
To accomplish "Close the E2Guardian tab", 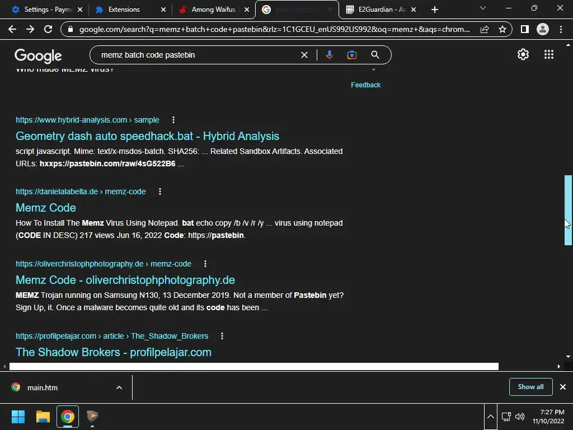I will 414,10.
